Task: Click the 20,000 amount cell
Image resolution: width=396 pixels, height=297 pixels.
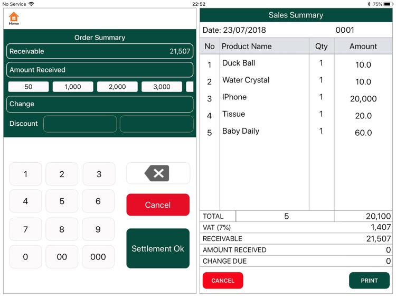Action: click(363, 99)
